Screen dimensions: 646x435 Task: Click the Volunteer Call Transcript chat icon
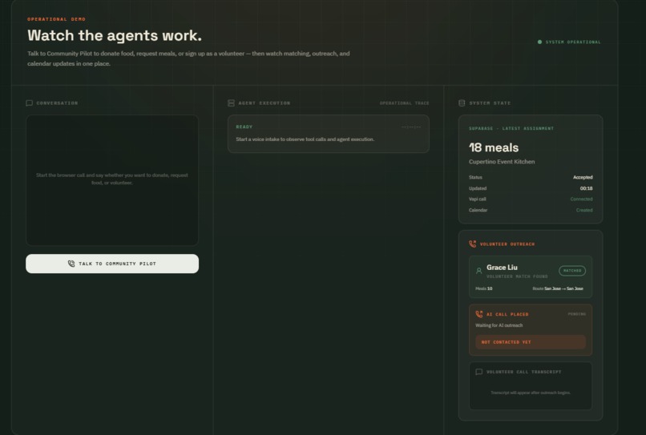tap(479, 372)
